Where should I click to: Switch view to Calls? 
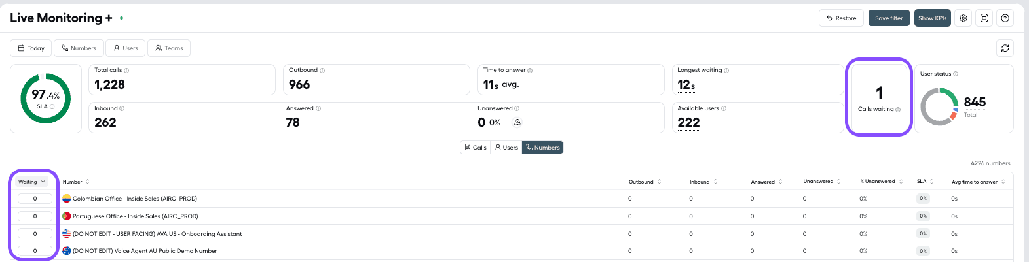[476, 148]
